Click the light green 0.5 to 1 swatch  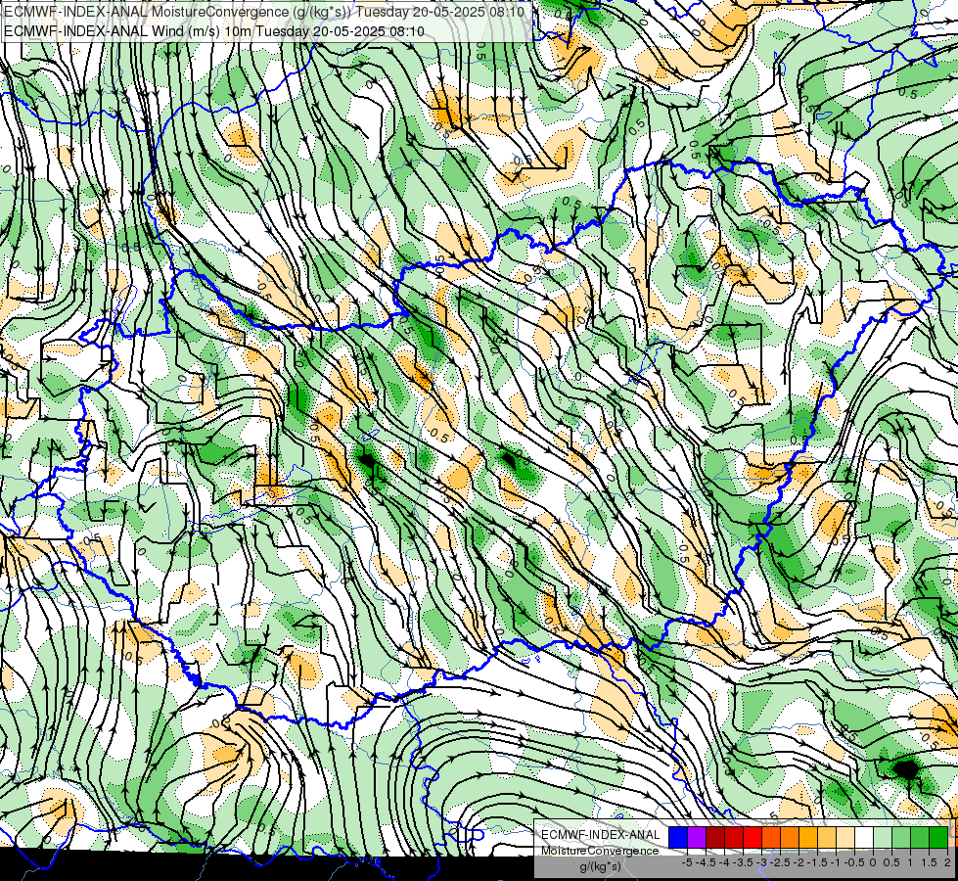pyautogui.click(x=901, y=838)
